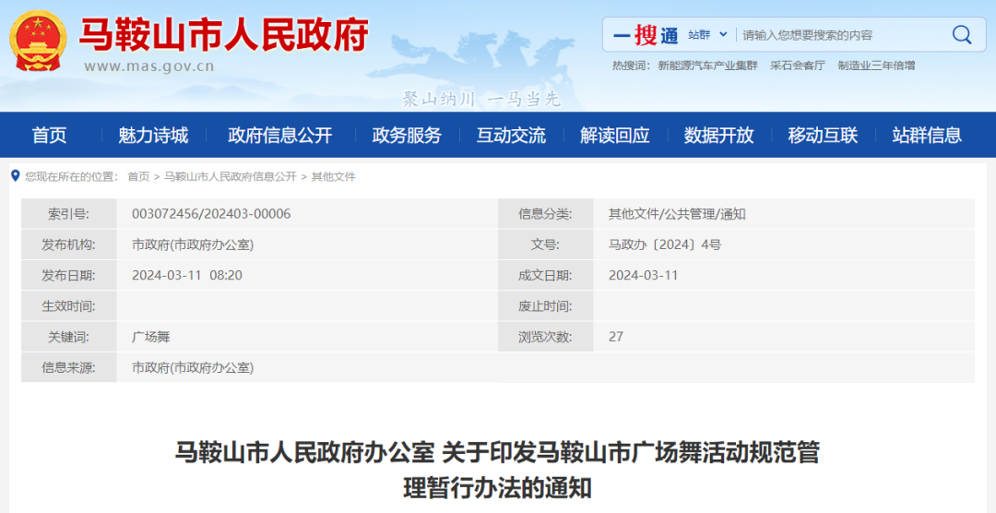The image size is (996, 513).
Task: Click the publish date 2024-03-11 08:20
Action: [x=186, y=275]
